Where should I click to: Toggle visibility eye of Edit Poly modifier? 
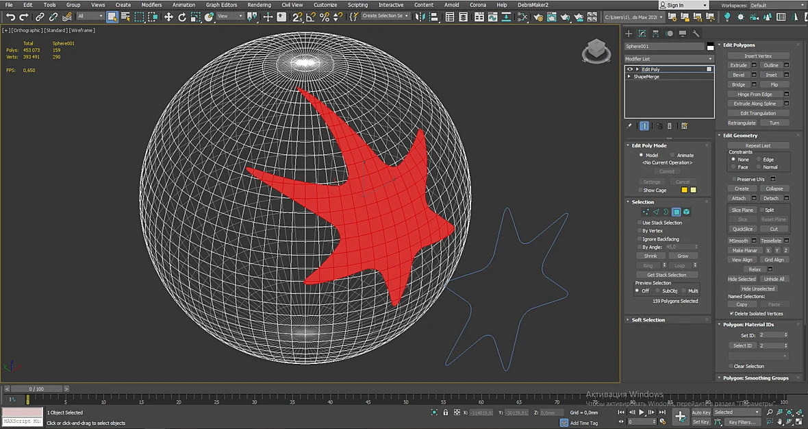[x=630, y=69]
